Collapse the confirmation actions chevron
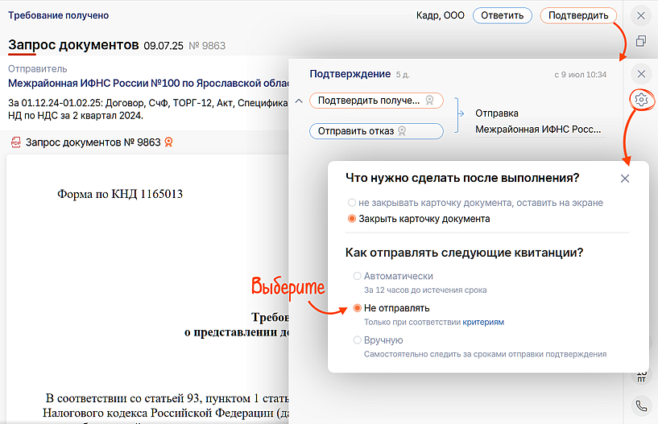This screenshot has height=424, width=658. tap(298, 101)
